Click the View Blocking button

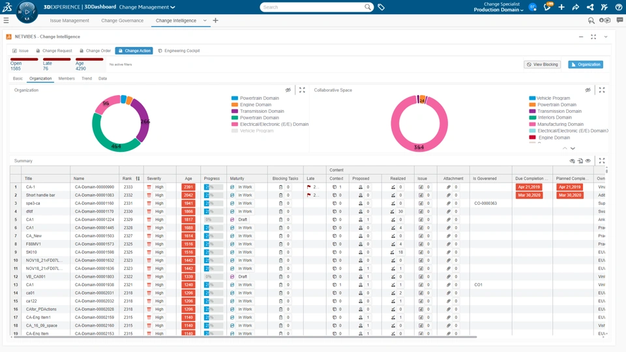pyautogui.click(x=542, y=65)
